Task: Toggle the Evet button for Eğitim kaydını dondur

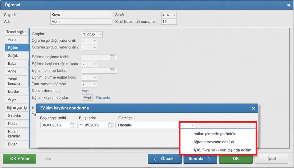Action: 87,98
